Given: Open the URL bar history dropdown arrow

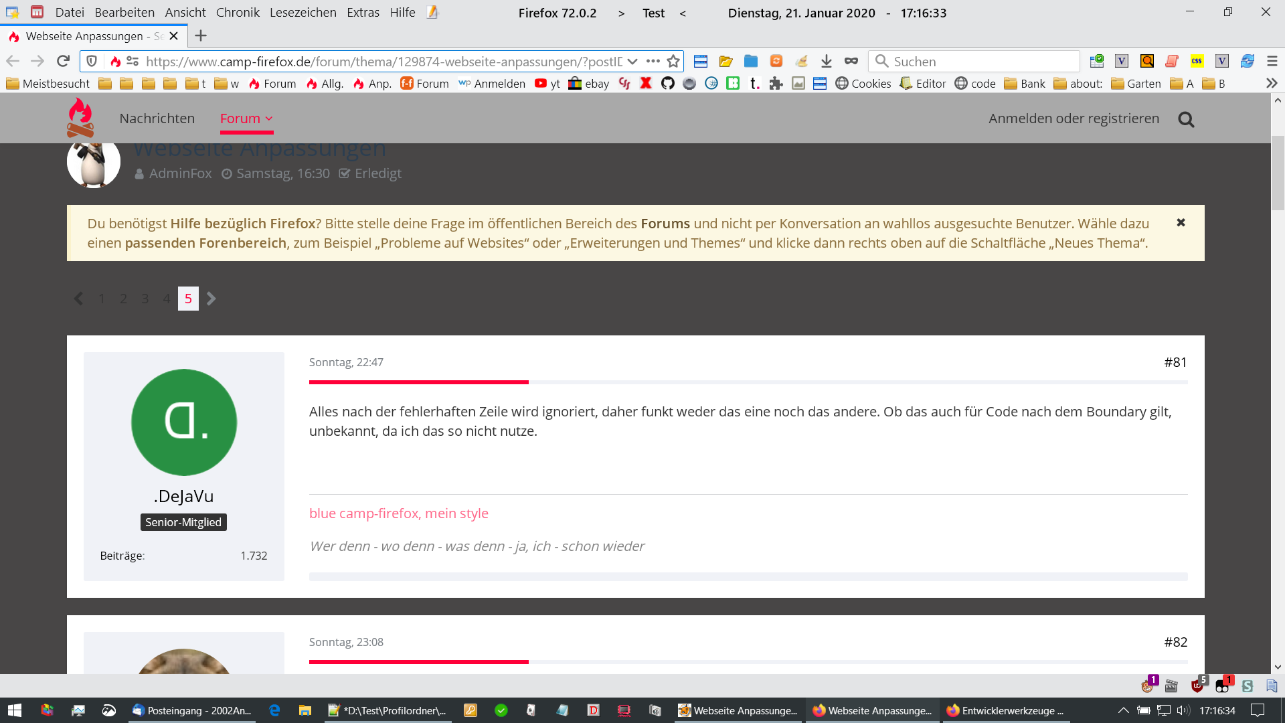Looking at the screenshot, I should pyautogui.click(x=632, y=61).
